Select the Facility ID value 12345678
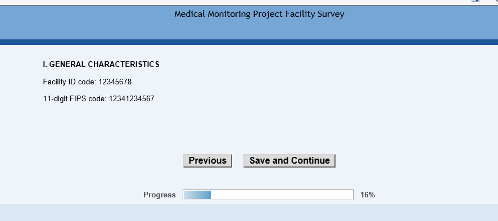Screen dimensions: 498x221 pos(115,82)
